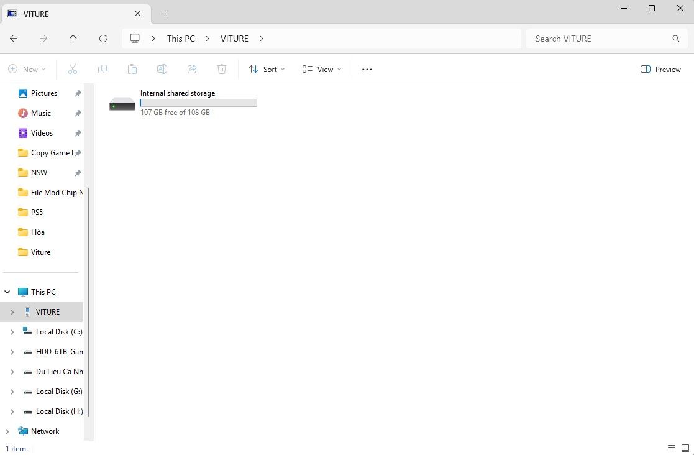Click chevron after VITURE in address bar
The width and height of the screenshot is (694, 455).
(262, 39)
